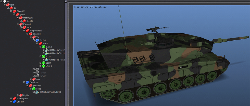
Task: Expand the TurMed node
Action: [34, 73]
